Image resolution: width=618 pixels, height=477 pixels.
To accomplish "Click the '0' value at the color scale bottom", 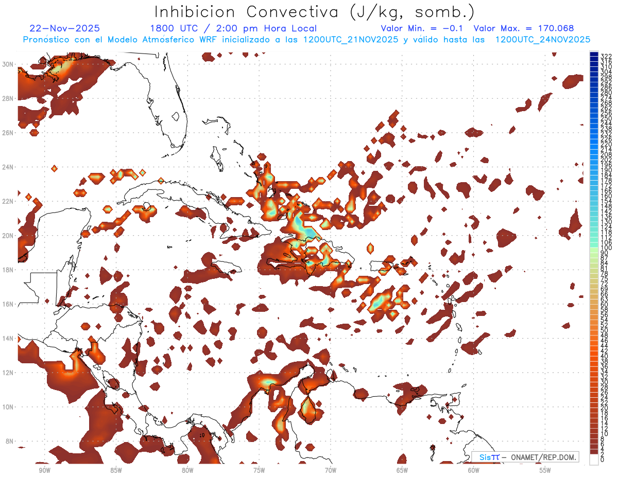I will pos(603,460).
